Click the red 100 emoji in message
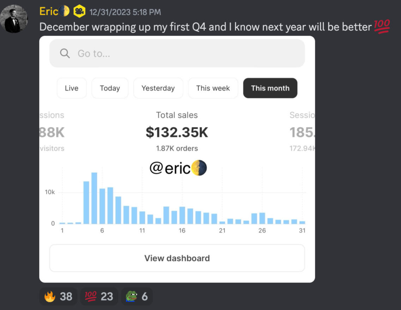The image size is (401, 310). click(x=382, y=27)
